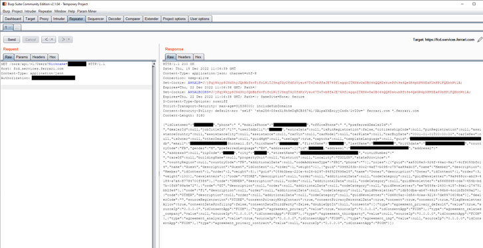Click the Send button
Screen dimensions: 483x248
pyautogui.click(x=12, y=40)
